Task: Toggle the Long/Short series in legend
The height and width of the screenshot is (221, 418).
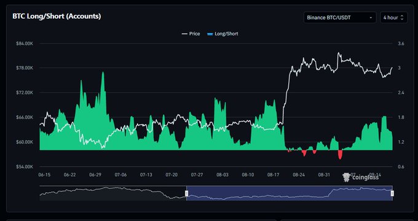Action: point(223,34)
